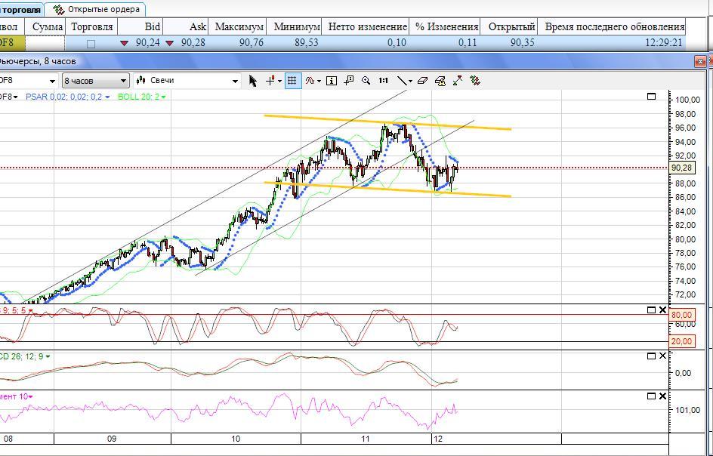The width and height of the screenshot is (713, 456).
Task: Close the momentum indicator pane
Action: coord(662,396)
